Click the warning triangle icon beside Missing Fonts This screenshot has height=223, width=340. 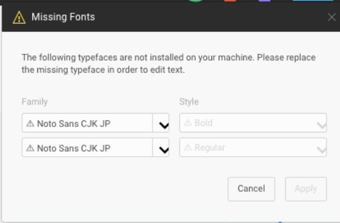pyautogui.click(x=19, y=17)
